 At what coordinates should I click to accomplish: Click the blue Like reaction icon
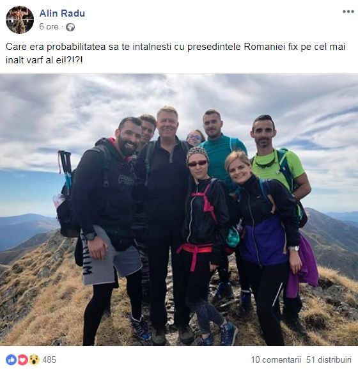click(11, 359)
